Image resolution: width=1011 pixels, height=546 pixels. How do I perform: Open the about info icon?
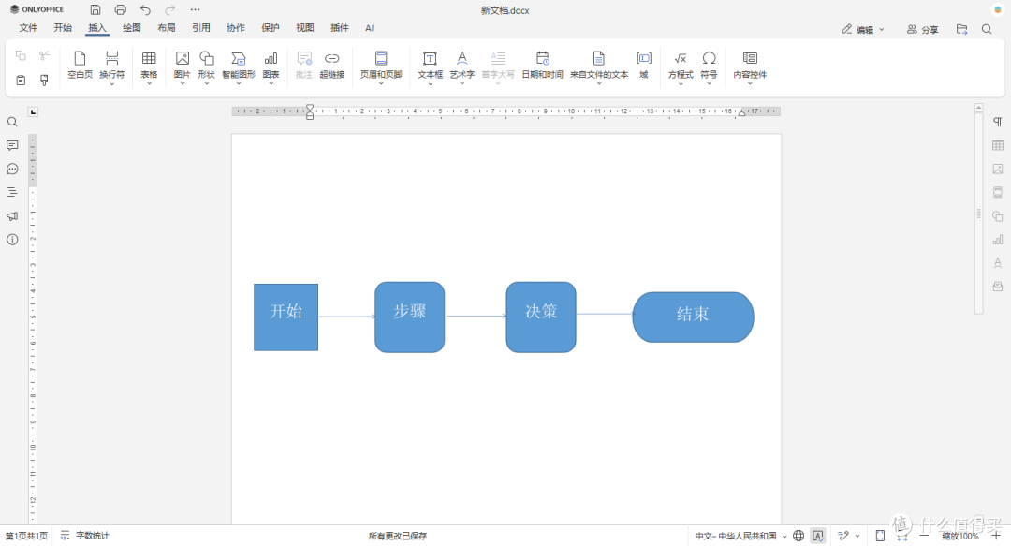(12, 240)
